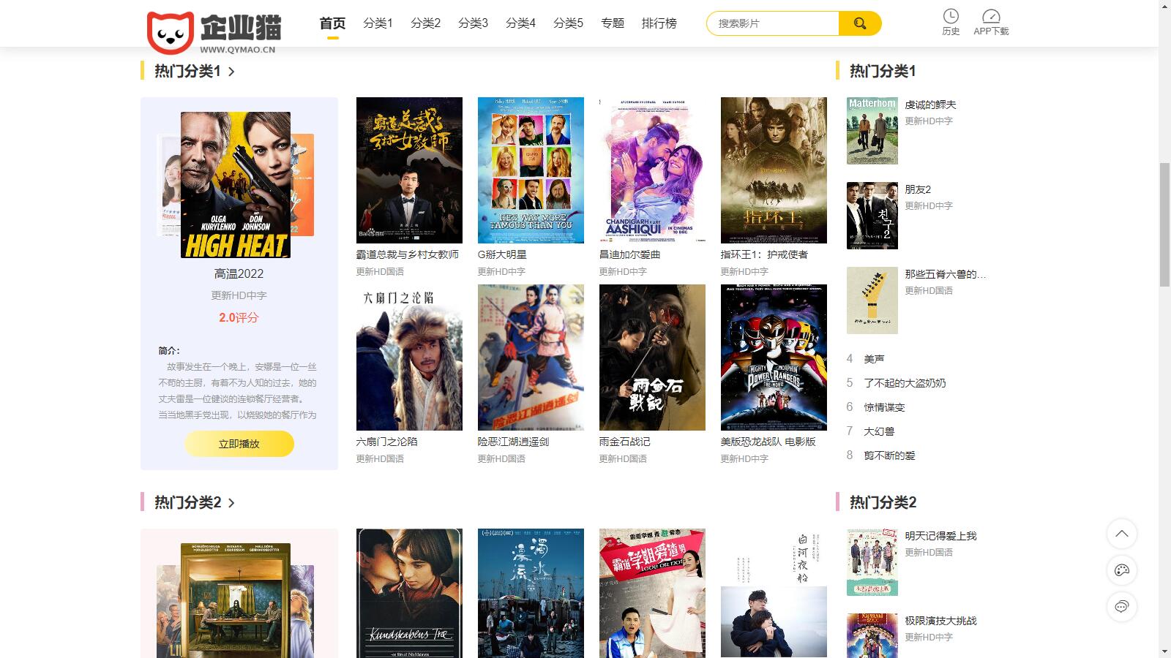Open the 朋友2 sidebar thumbnail

coord(872,216)
